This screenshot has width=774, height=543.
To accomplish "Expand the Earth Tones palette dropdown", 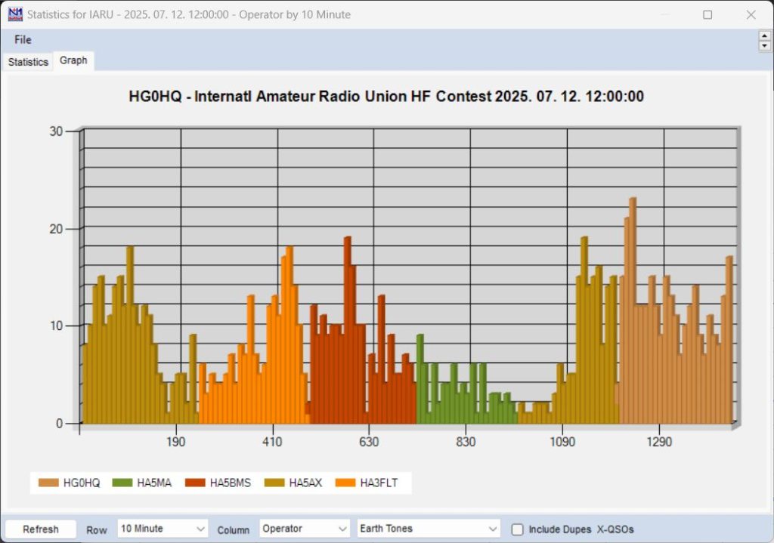I will (428, 529).
